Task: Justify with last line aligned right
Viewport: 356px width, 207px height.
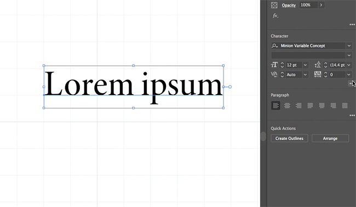Action: [334, 106]
